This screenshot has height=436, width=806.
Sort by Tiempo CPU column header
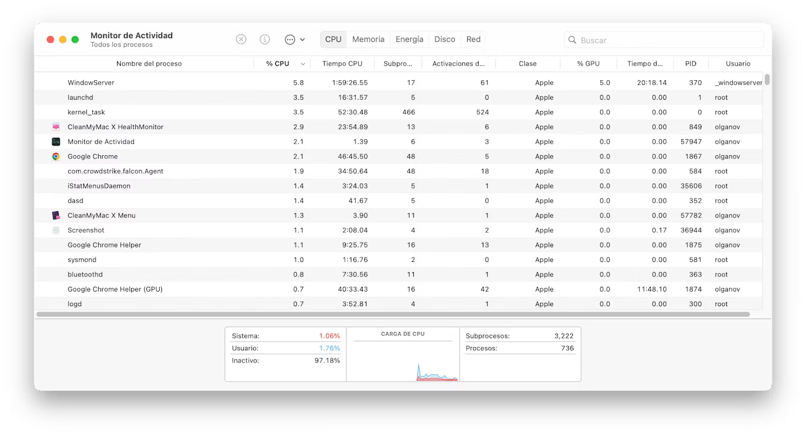point(343,64)
